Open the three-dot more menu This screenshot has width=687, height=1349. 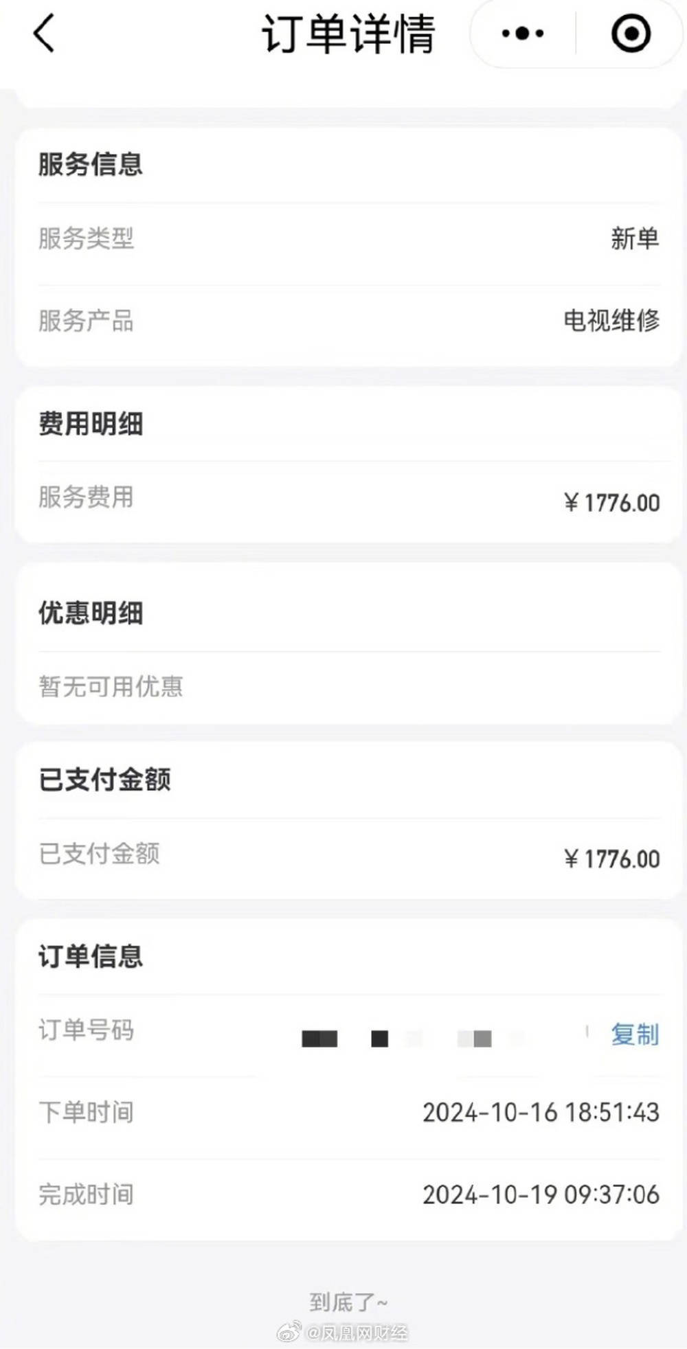[x=523, y=34]
